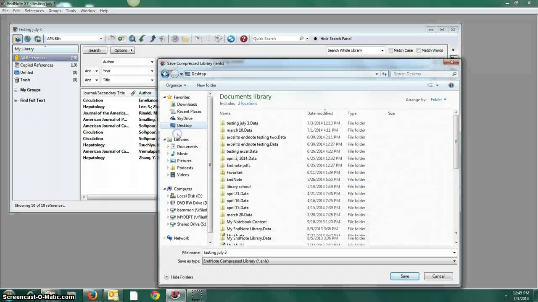The width and height of the screenshot is (538, 302).
Task: Open the Title search field dropdown
Action: [152, 80]
